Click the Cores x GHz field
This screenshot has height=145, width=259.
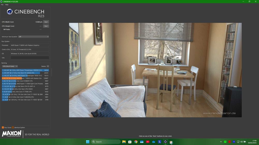click(x=30, y=49)
